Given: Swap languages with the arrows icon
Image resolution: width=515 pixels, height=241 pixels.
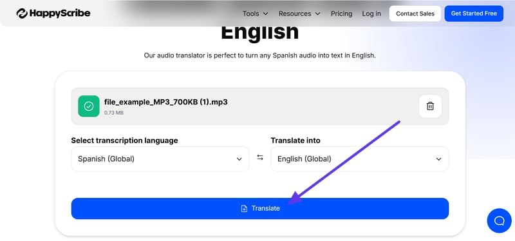Looking at the screenshot, I should pos(260,157).
